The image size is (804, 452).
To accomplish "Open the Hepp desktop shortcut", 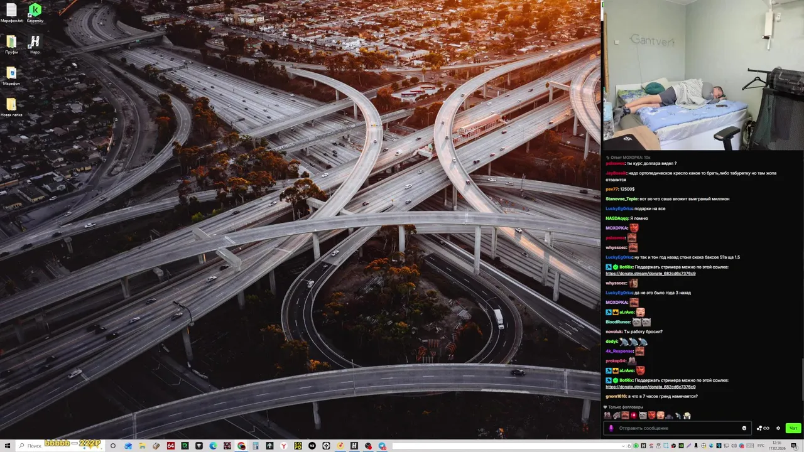I will click(x=35, y=45).
